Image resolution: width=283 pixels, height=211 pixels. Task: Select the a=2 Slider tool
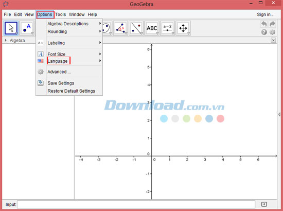(167, 28)
